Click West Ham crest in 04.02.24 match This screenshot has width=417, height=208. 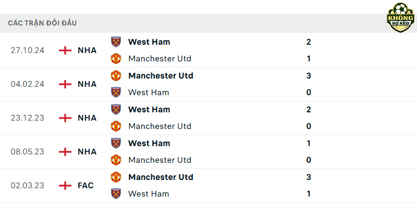(116, 93)
